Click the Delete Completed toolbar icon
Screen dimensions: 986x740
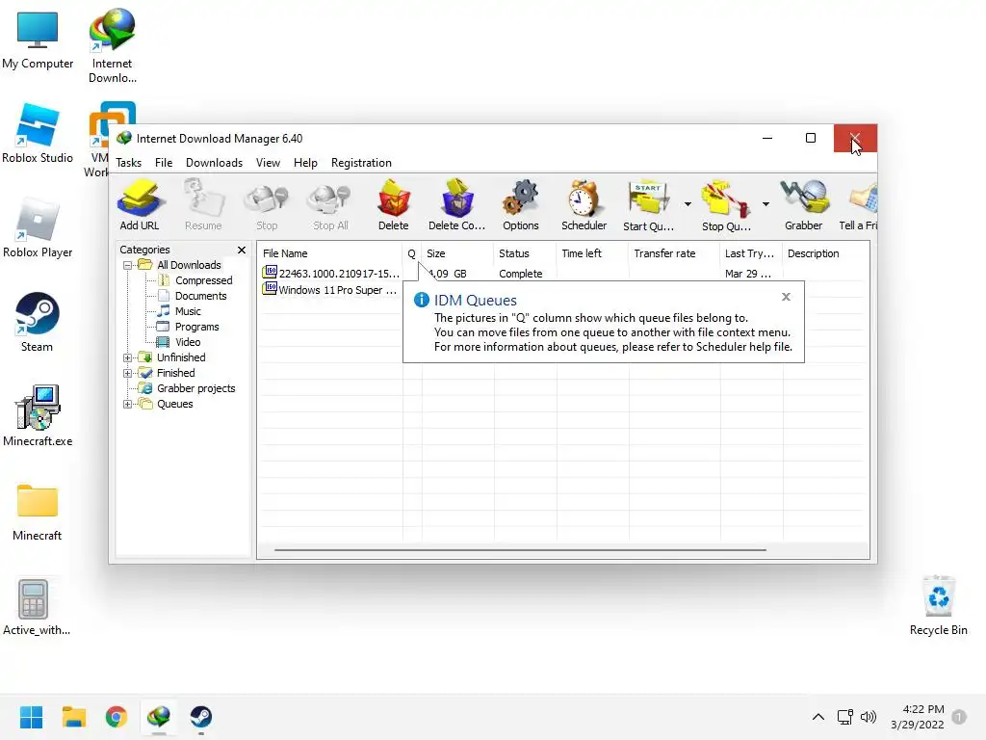(x=457, y=205)
